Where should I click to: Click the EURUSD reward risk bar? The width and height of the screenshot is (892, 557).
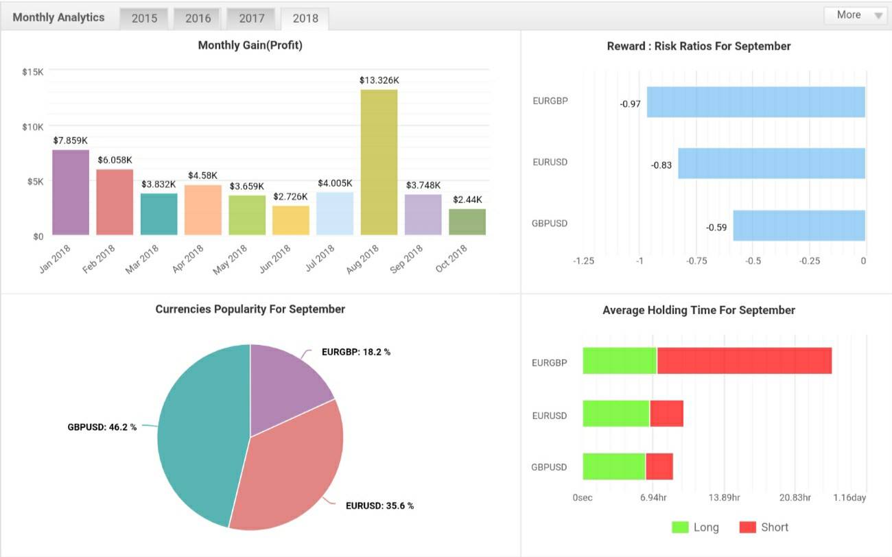771,163
